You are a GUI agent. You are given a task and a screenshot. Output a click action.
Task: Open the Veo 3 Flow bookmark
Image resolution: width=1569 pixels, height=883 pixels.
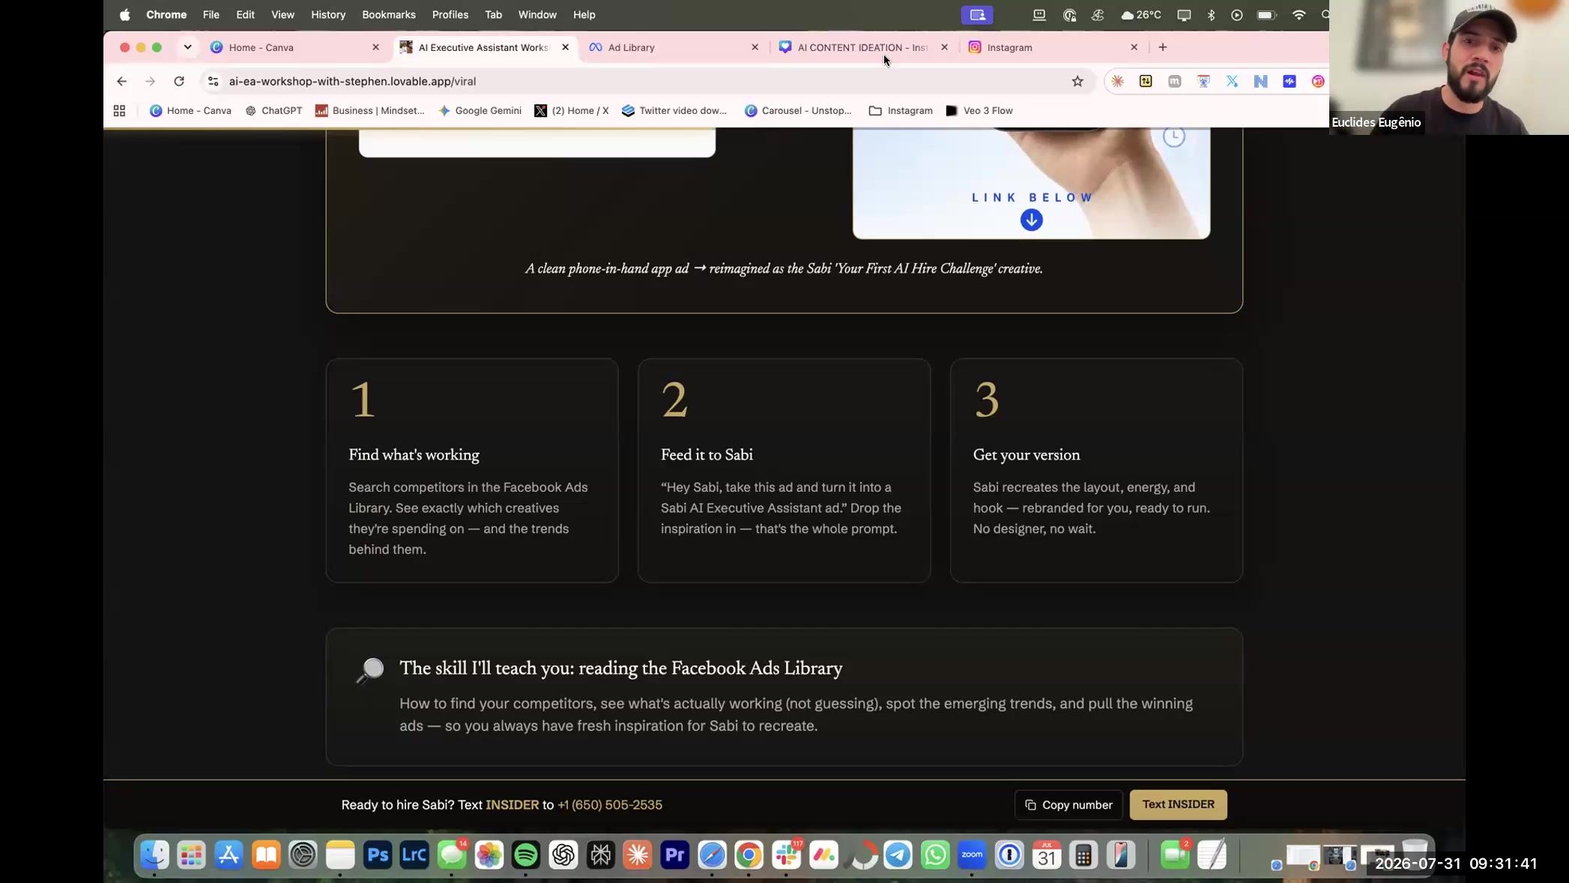979,111
